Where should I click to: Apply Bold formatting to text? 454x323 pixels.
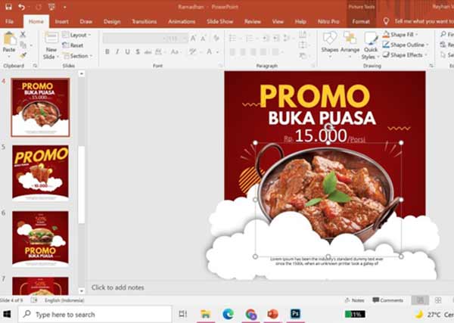[107, 52]
